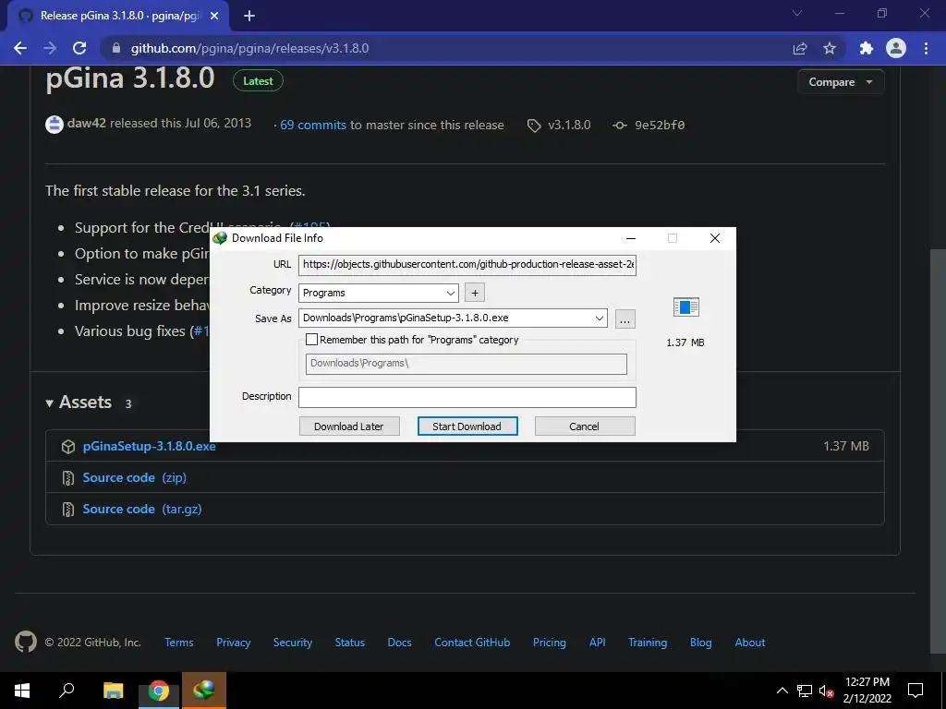Browse for save location with ellipsis button
The image size is (946, 709).
625,318
